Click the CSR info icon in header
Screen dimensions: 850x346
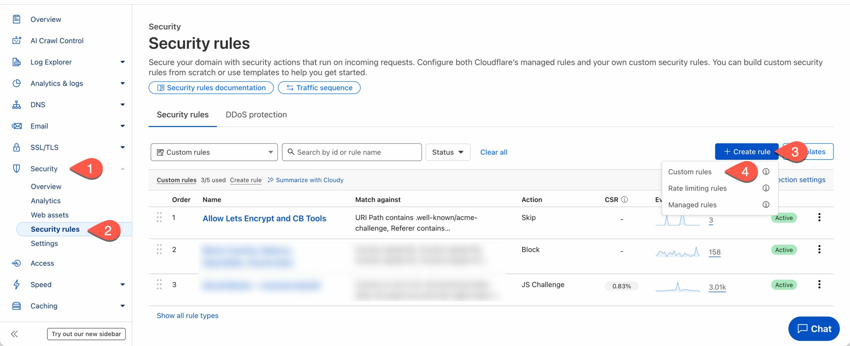point(625,200)
